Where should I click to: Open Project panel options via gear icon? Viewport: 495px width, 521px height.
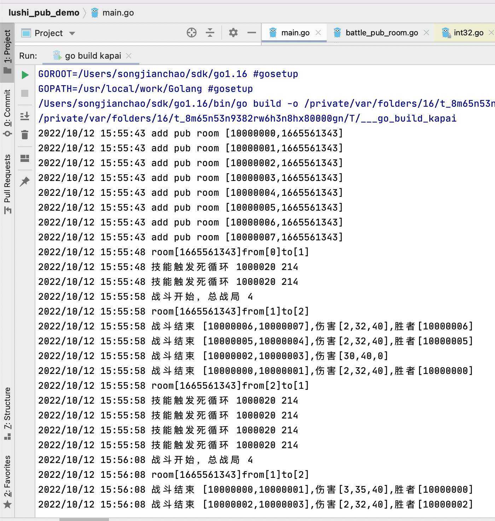click(233, 33)
